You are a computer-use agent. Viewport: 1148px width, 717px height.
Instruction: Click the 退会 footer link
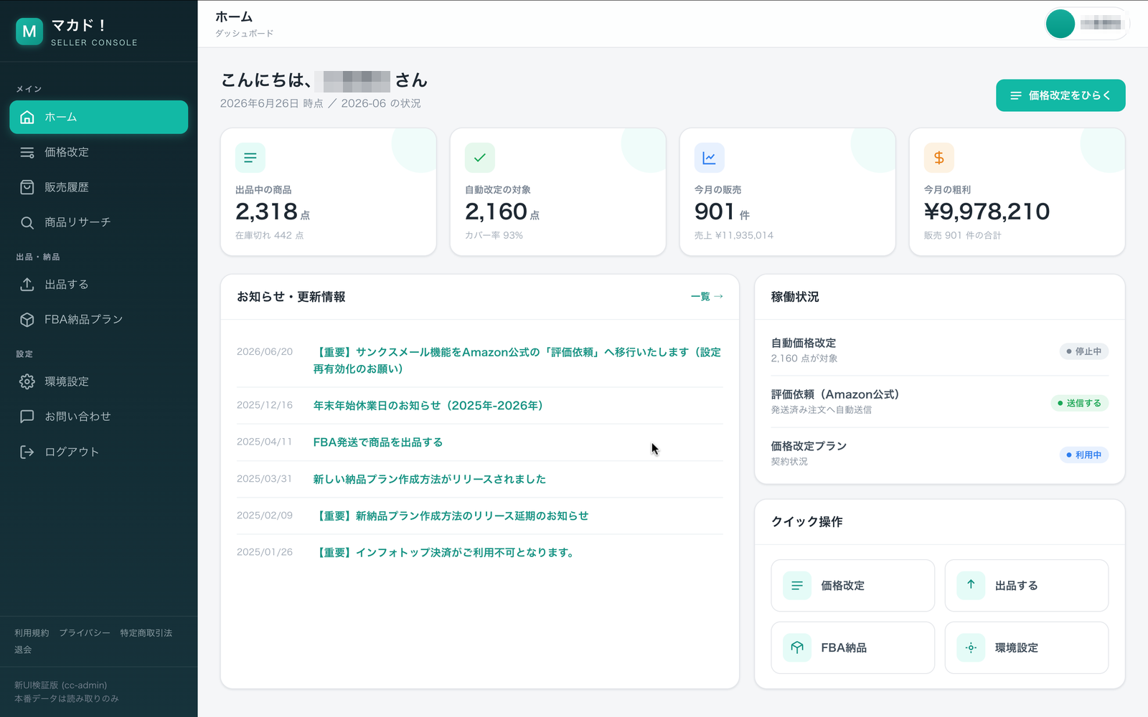[x=23, y=650]
